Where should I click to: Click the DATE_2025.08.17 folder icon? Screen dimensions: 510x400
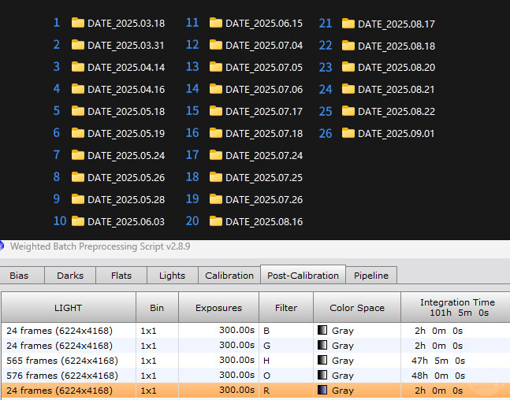(348, 24)
